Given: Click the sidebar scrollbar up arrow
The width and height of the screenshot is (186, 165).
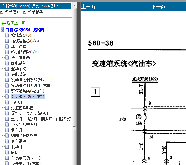Looking at the screenshot, I should [x=74, y=5].
